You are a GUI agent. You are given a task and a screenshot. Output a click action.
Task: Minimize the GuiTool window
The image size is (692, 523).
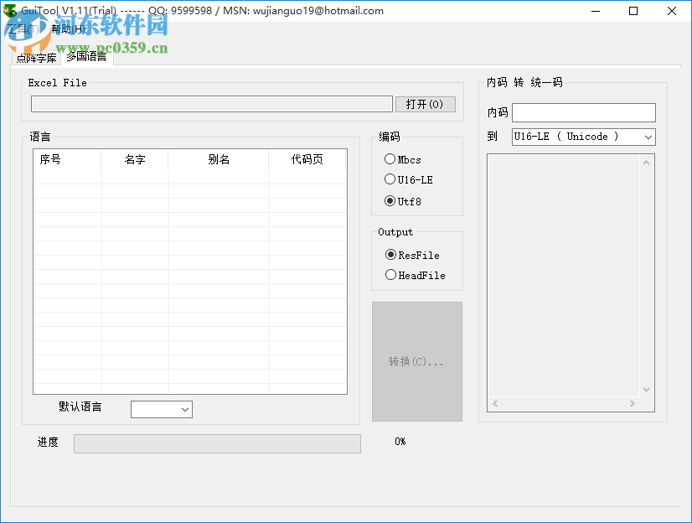[596, 11]
